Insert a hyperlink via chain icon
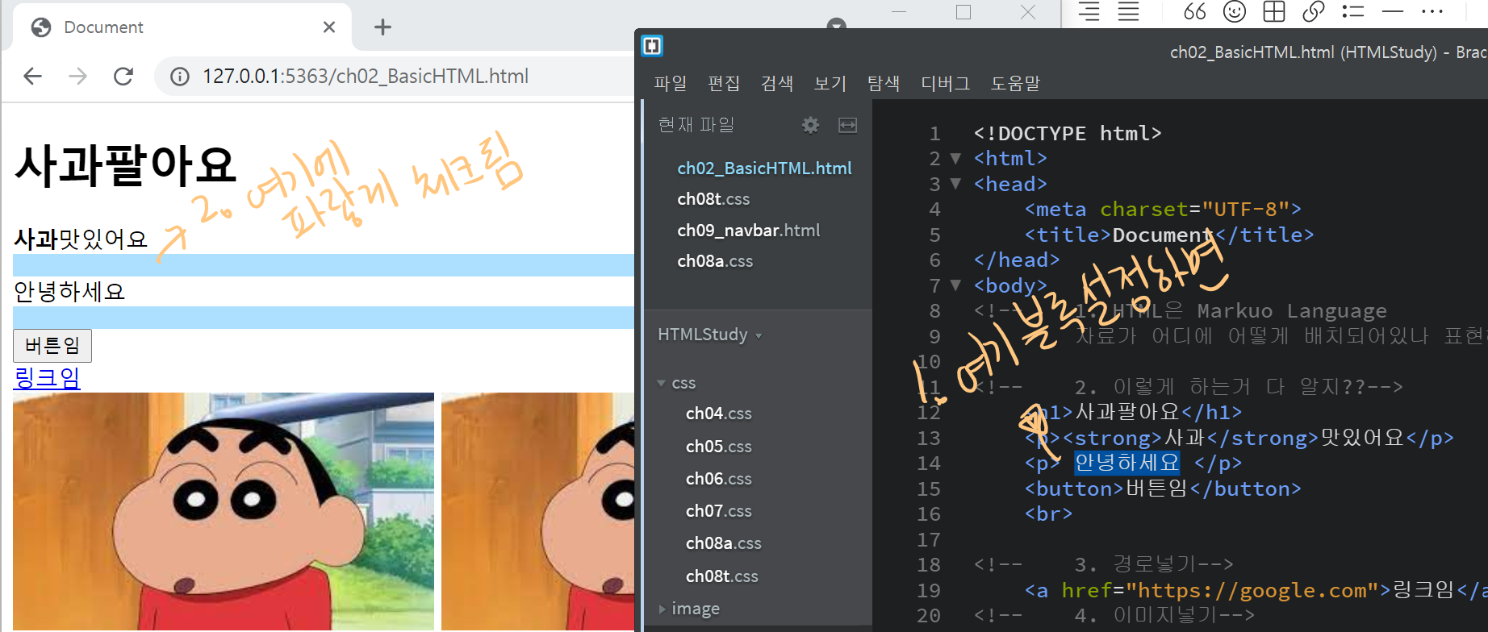This screenshot has height=632, width=1488. (x=1314, y=11)
